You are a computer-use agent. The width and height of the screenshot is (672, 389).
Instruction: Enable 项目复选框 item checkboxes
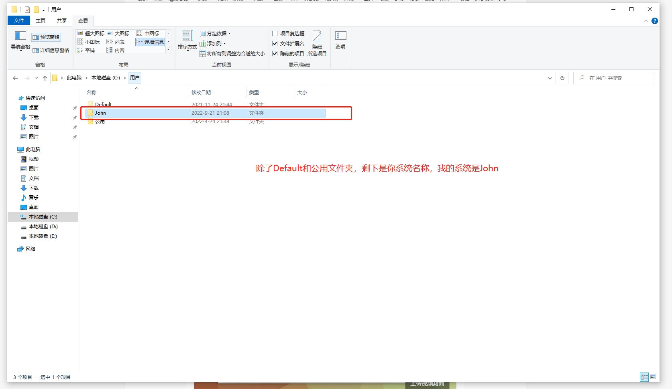[x=288, y=34]
